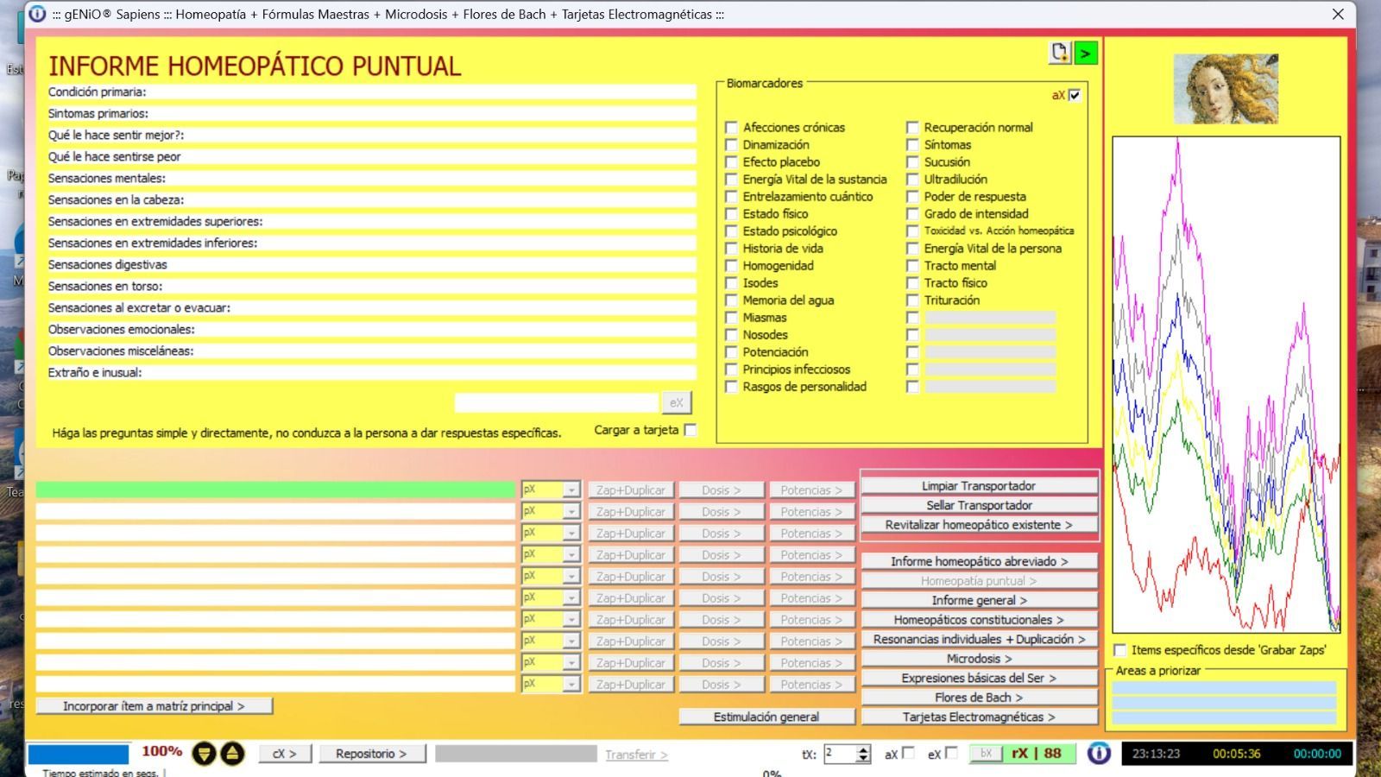Check the Afecciones crónicas biomarker
The height and width of the screenshot is (777, 1381).
[x=731, y=127]
